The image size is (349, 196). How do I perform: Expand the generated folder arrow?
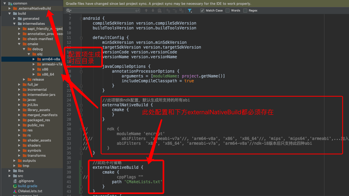coord(14,18)
